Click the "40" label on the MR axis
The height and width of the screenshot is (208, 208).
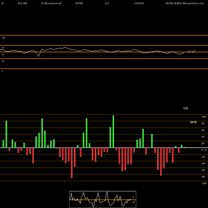pyautogui.click(x=203, y=137)
